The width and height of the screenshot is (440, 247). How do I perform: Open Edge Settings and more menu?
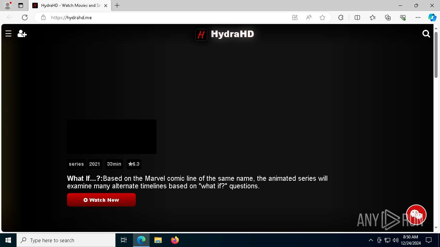(x=418, y=17)
